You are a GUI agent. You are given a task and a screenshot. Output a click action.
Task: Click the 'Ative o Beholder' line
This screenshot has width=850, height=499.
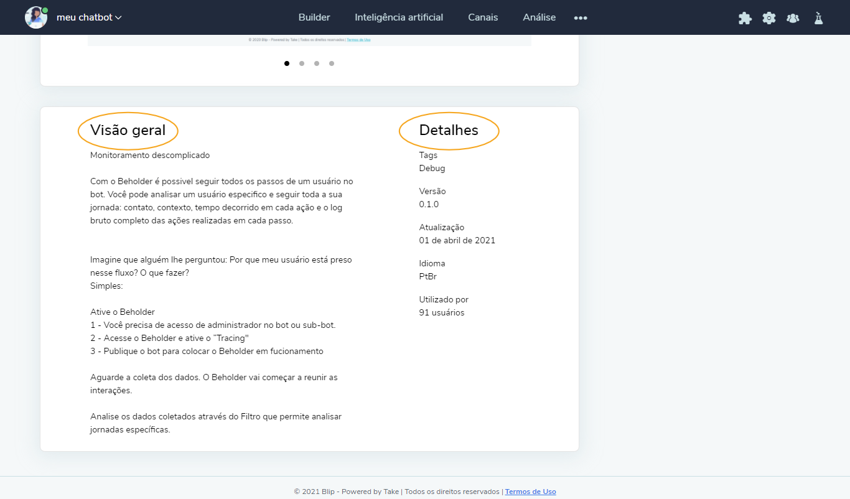pos(123,312)
